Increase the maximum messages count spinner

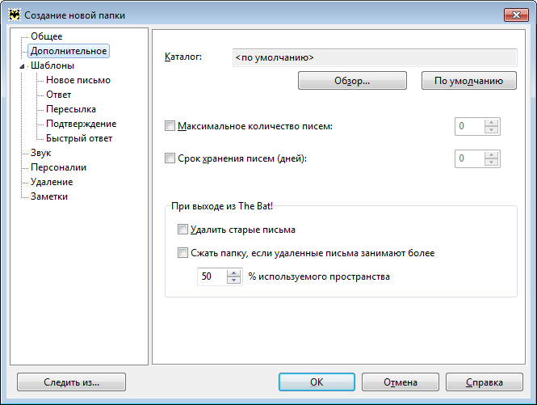click(x=491, y=123)
